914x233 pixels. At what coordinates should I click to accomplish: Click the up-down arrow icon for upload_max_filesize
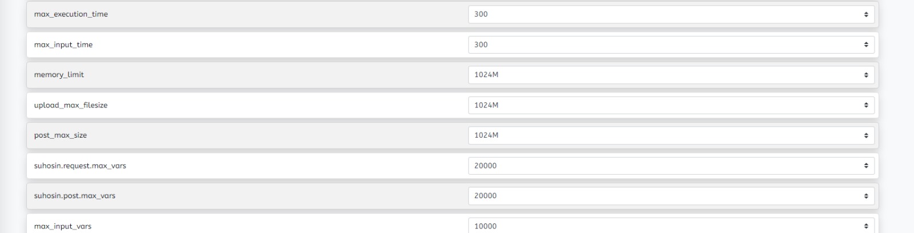pos(866,105)
